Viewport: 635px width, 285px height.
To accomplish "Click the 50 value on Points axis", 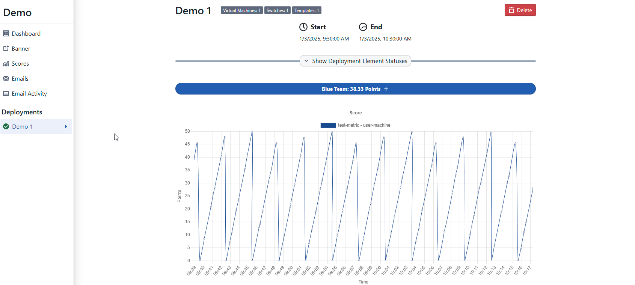I will 187,131.
